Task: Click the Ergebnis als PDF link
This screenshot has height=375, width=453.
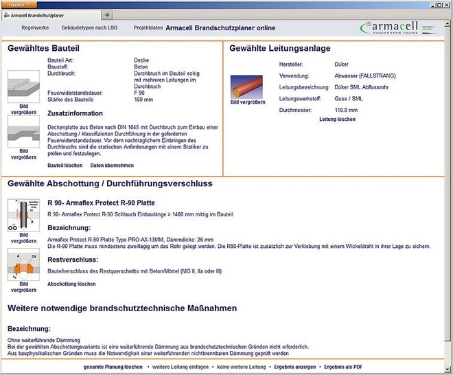Action: click(x=343, y=367)
